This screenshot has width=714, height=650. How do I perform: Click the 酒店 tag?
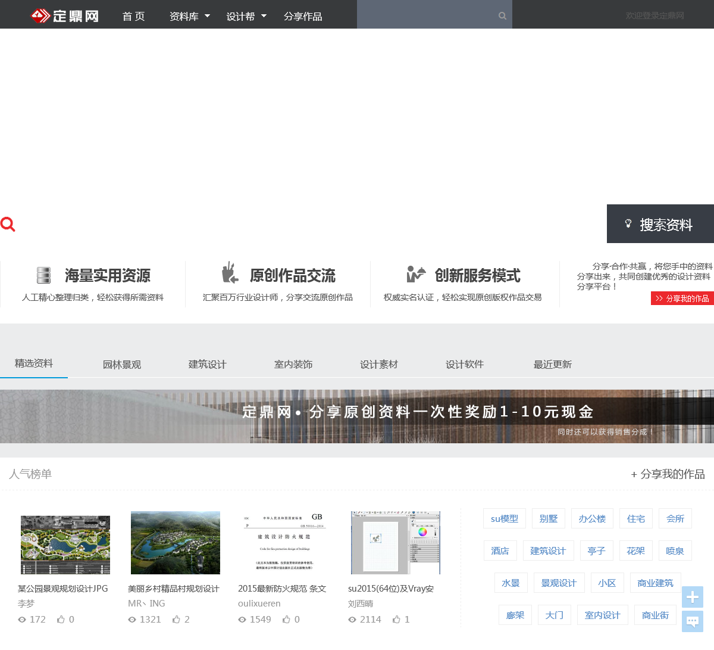tap(500, 551)
